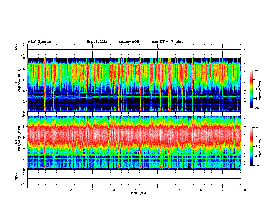Click time-axis tick label "10" at bottom right

click(244, 190)
